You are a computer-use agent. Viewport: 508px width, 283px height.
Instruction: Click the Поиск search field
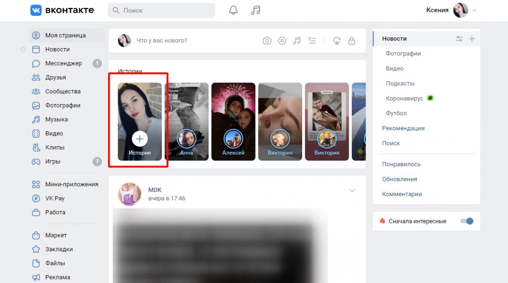(x=161, y=10)
